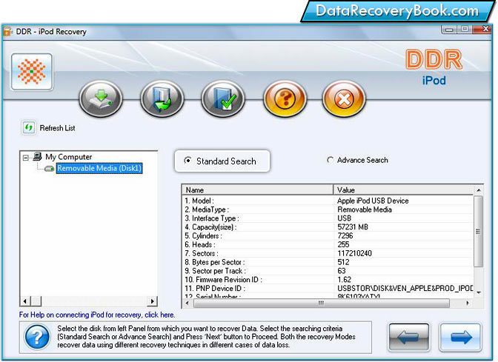
Task: Click the '6. Heads :' row
Action: pos(328,244)
